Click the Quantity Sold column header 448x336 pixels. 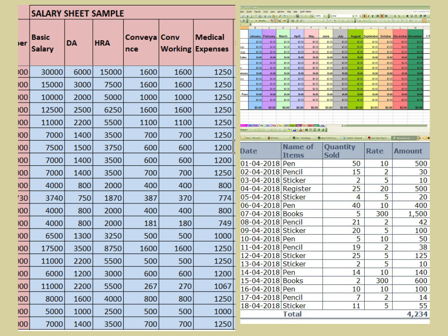(344, 151)
